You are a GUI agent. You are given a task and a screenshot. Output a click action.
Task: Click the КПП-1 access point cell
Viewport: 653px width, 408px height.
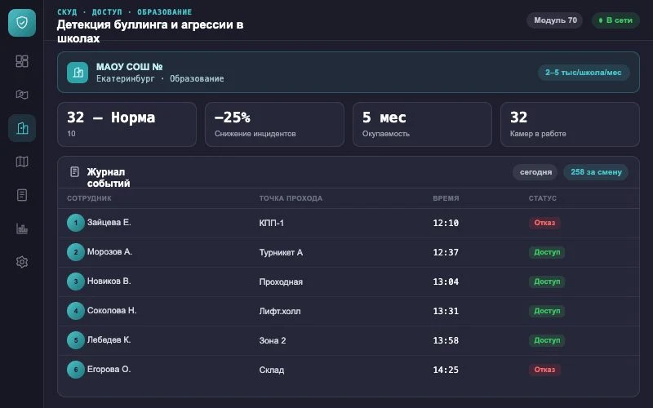click(x=272, y=223)
